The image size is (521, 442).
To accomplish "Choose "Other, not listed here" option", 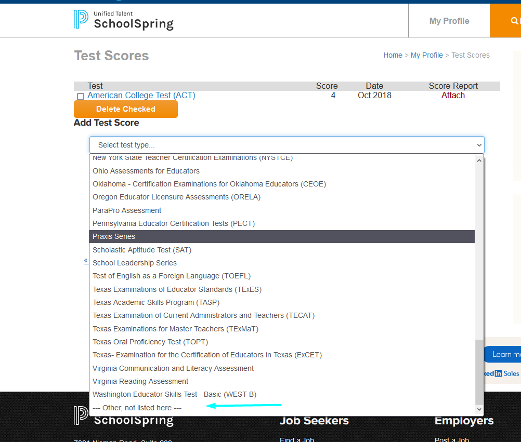I will coord(137,408).
